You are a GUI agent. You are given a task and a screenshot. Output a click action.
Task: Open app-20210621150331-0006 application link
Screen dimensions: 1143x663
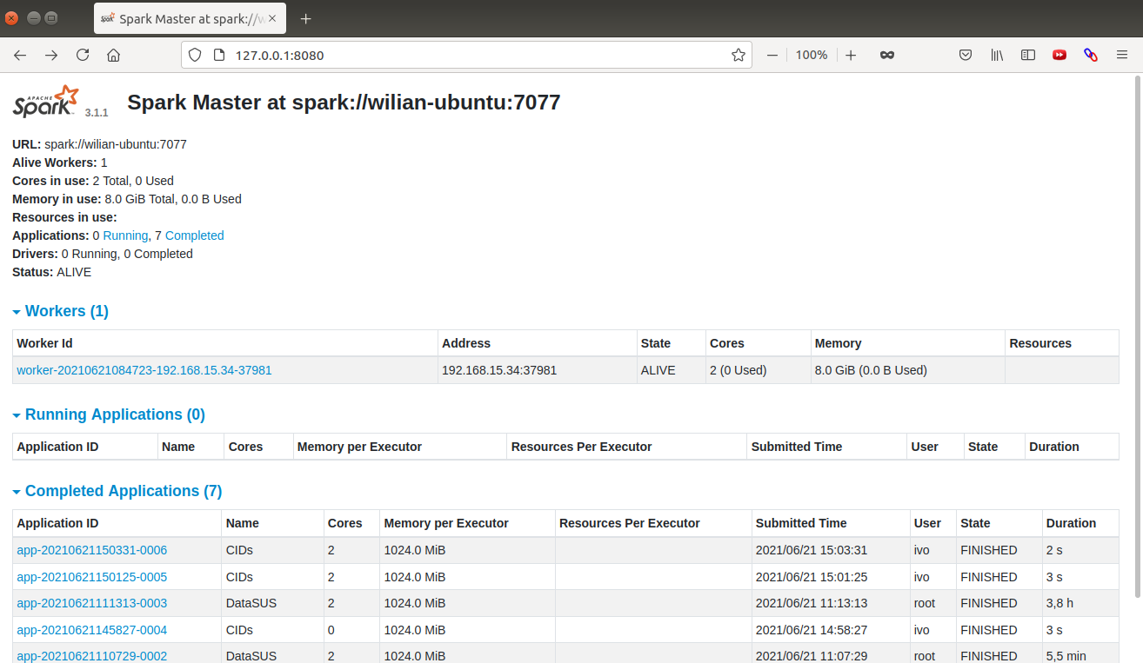(92, 550)
